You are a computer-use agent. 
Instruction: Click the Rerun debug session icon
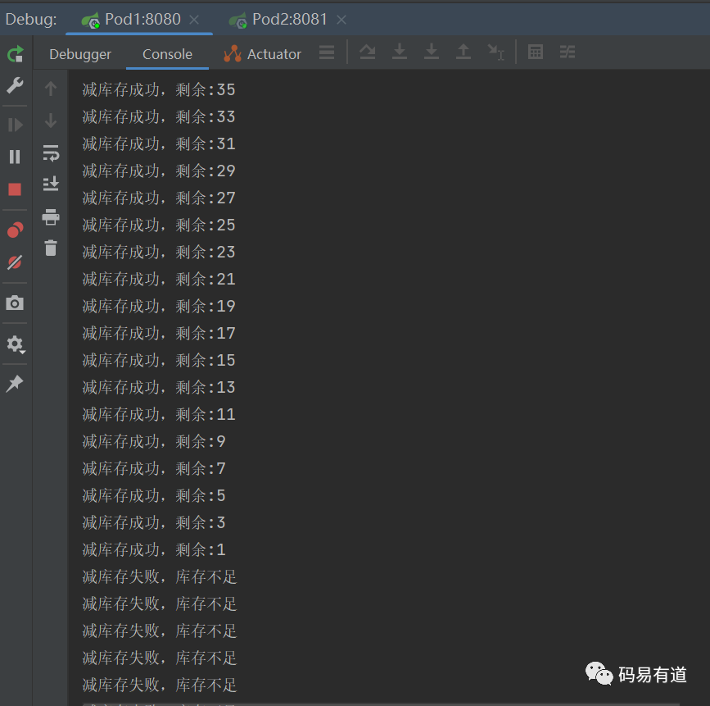[15, 54]
